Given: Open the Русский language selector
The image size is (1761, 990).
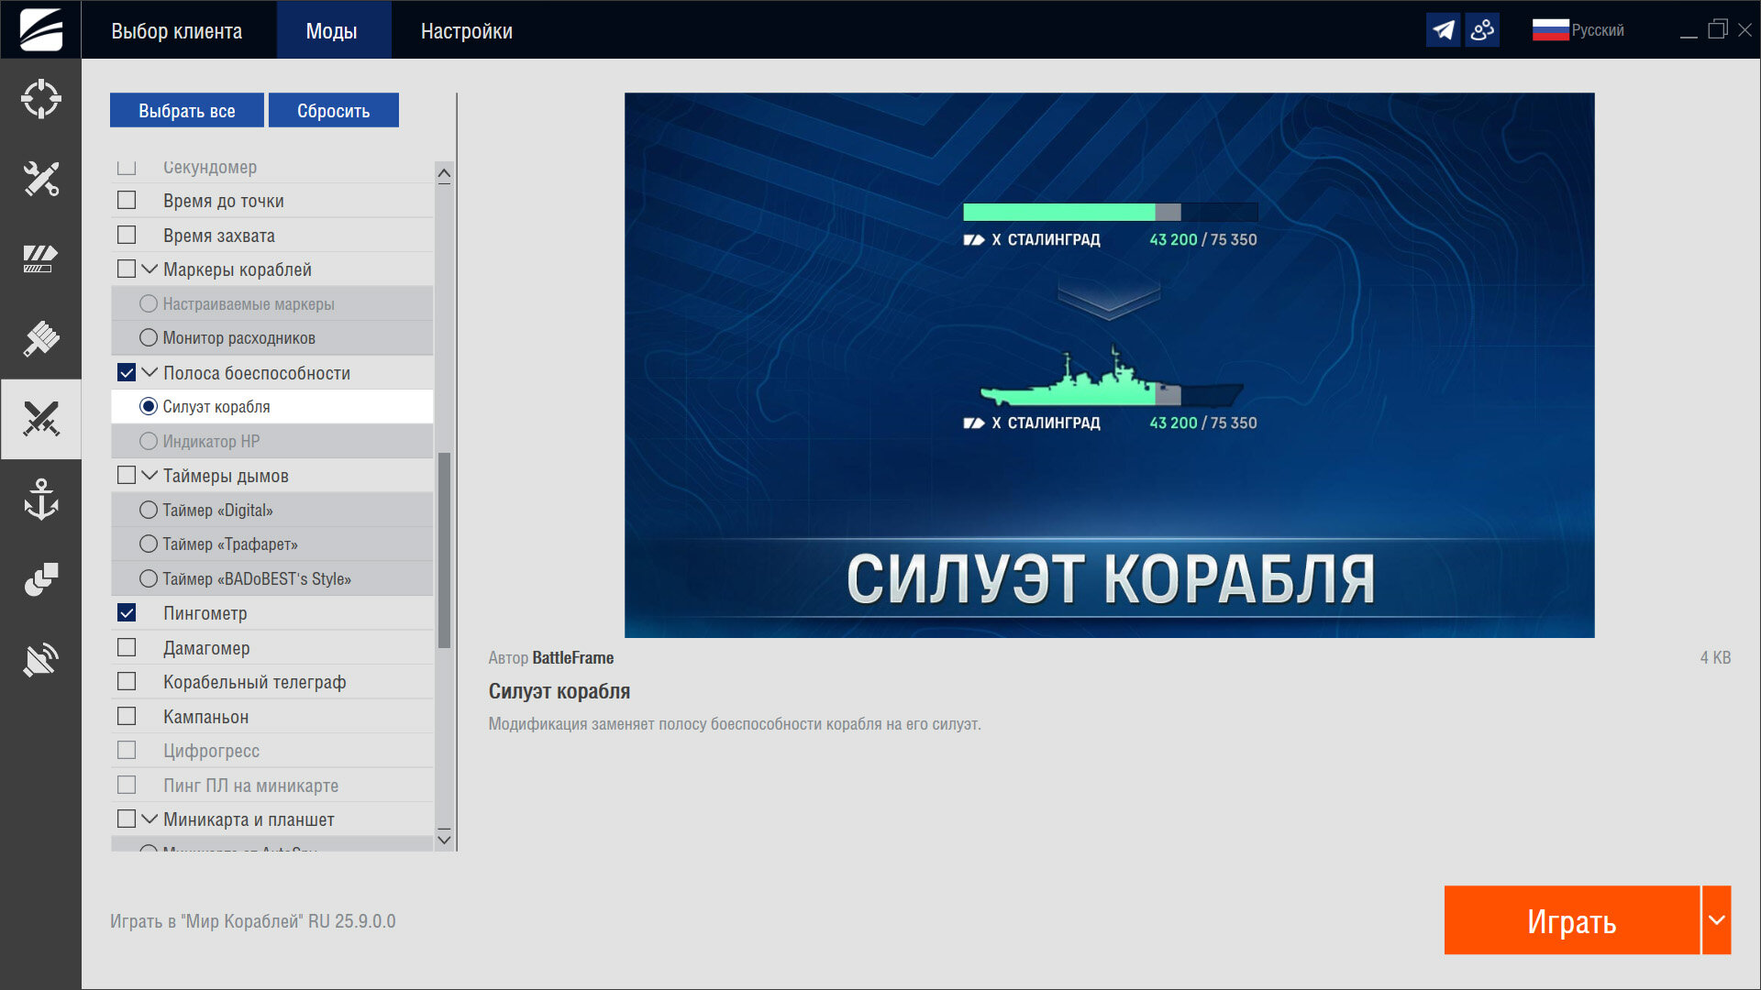Looking at the screenshot, I should pos(1578,30).
